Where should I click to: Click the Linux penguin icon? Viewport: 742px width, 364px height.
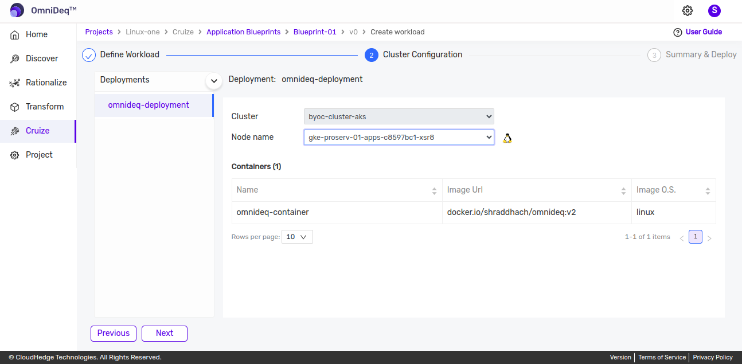[507, 138]
